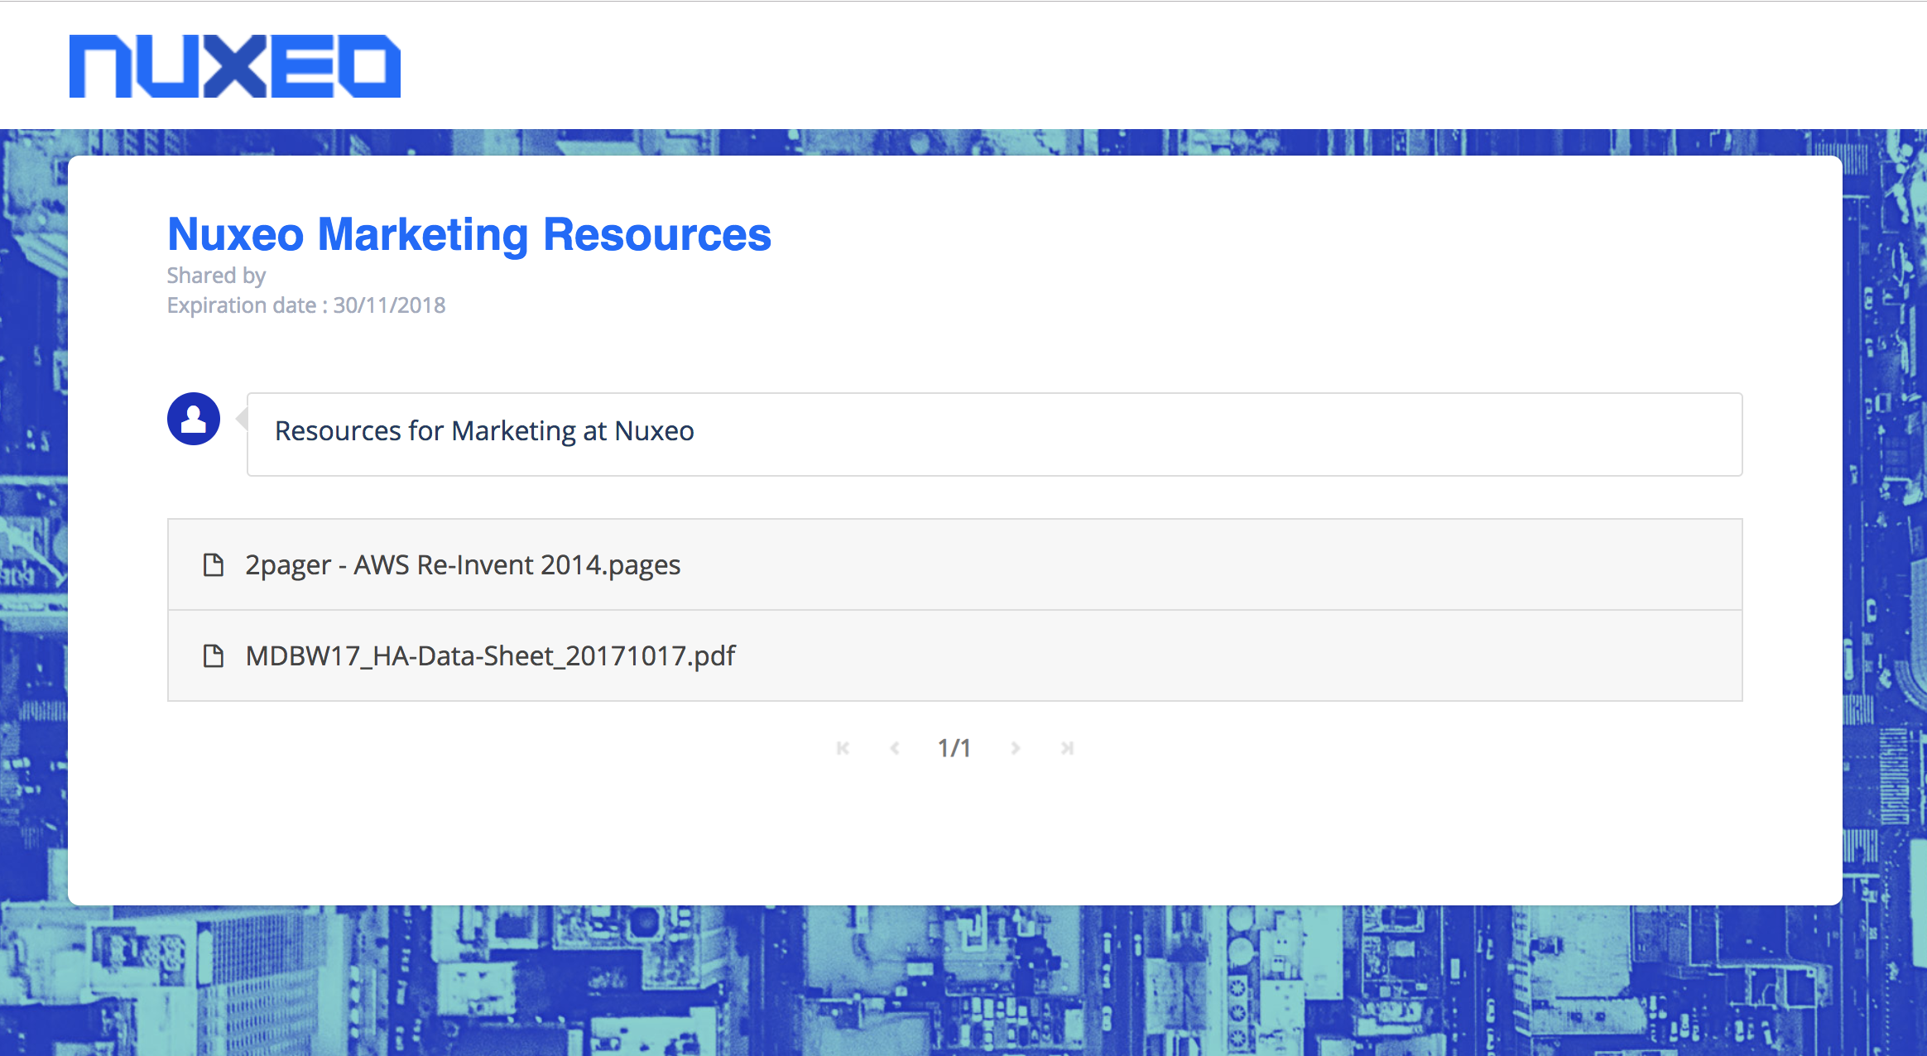This screenshot has height=1056, width=1927.
Task: Click the Expiration date 30/11/2018 text
Action: click(306, 305)
